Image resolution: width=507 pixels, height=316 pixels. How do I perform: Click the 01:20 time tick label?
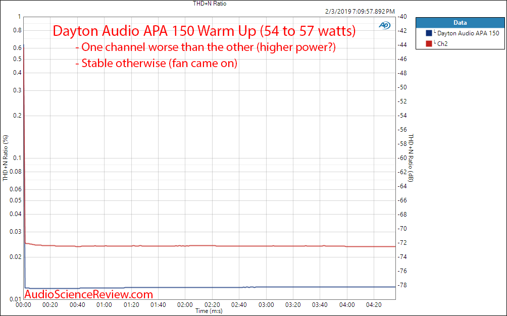click(131, 305)
